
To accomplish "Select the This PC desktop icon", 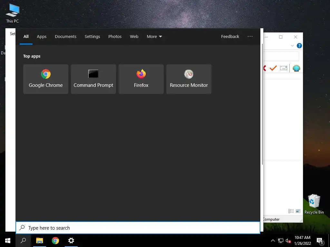I will point(13,13).
